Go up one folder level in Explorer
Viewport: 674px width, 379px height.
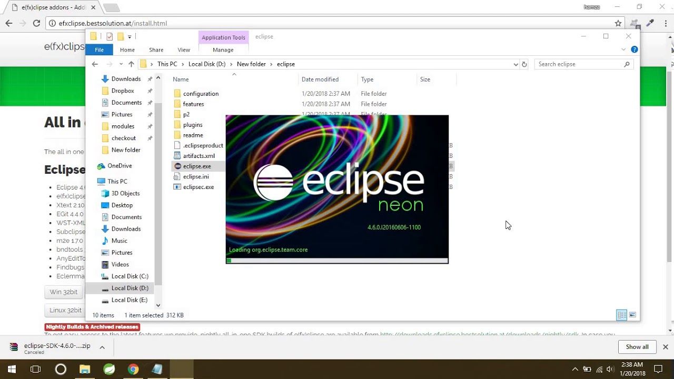point(131,64)
